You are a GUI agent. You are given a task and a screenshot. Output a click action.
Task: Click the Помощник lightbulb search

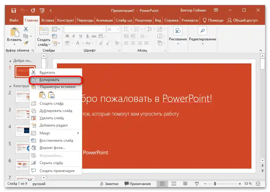coord(213,20)
